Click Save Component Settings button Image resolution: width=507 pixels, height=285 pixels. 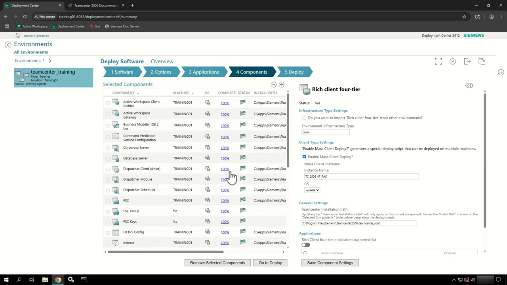click(x=330, y=263)
